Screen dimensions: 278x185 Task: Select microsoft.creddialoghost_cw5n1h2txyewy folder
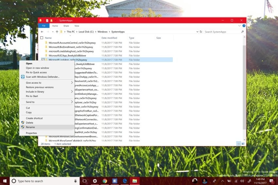pyautogui.click(x=71, y=51)
